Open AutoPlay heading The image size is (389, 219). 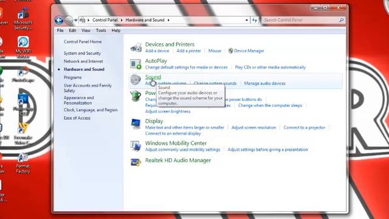click(x=156, y=61)
